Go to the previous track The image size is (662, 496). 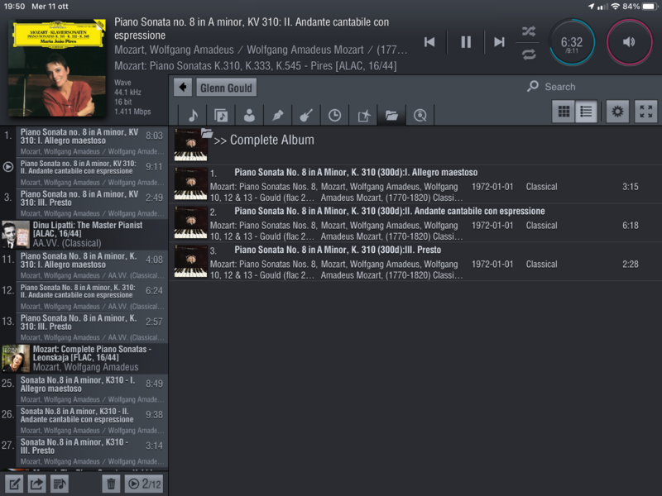click(x=429, y=42)
